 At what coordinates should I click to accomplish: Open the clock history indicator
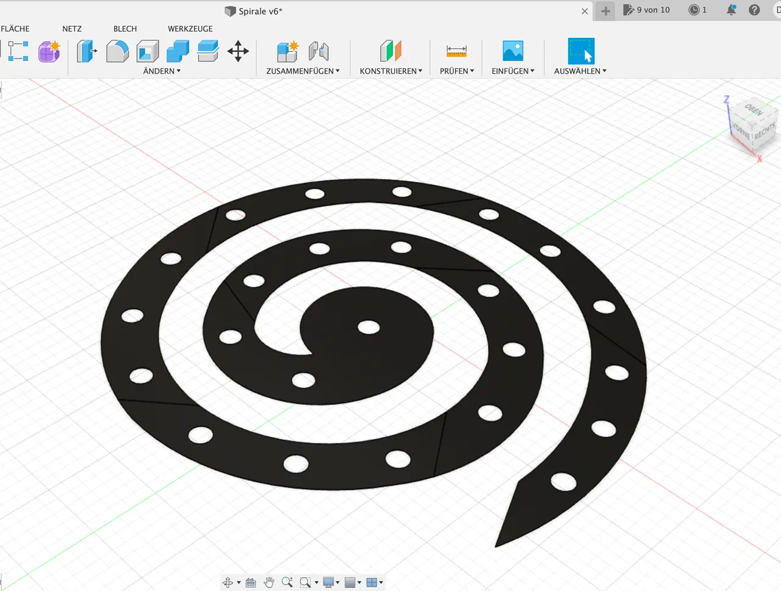click(697, 10)
